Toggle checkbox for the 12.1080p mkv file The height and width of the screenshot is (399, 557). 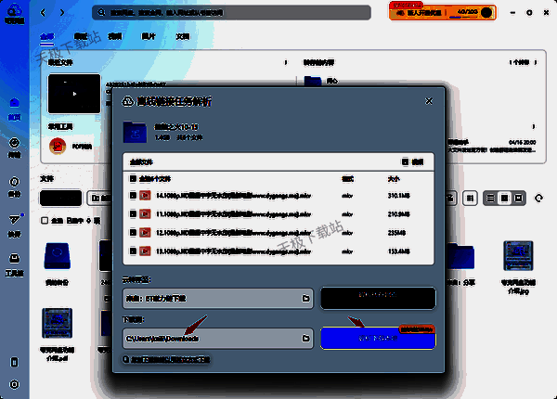(134, 231)
